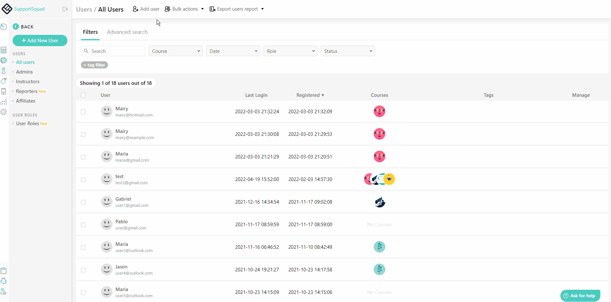Open the globe users section icon
Viewport: 611px width, 302px height.
4,60
